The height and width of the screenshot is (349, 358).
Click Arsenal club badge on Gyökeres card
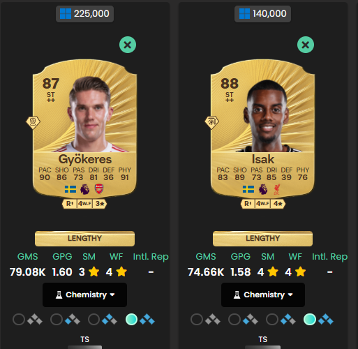(99, 189)
